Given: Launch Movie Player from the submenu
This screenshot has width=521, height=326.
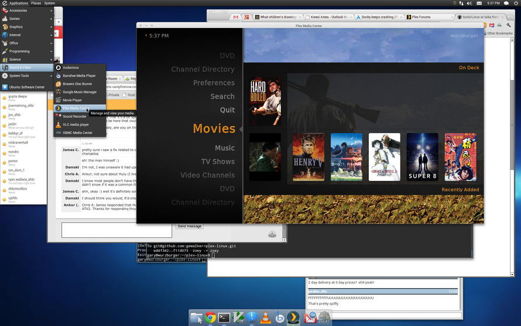Looking at the screenshot, I should (x=80, y=100).
